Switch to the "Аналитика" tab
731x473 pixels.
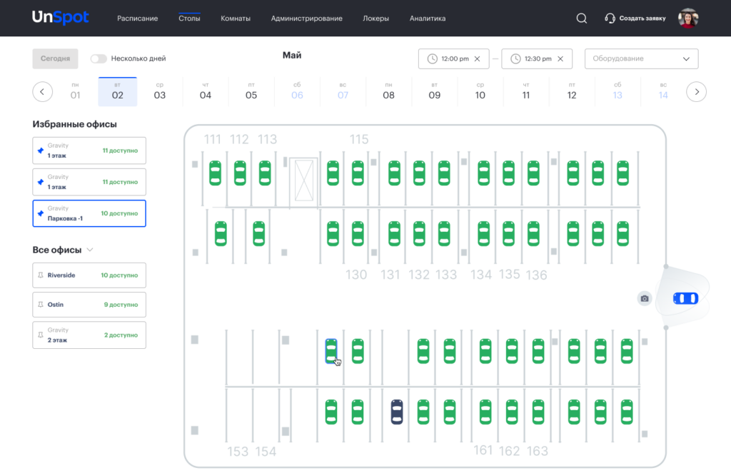click(428, 19)
